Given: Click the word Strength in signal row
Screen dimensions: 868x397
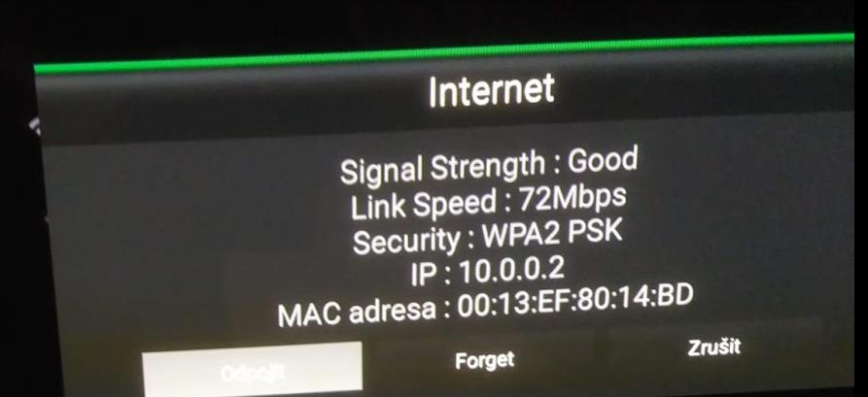Looking at the screenshot, I should click(x=488, y=166).
